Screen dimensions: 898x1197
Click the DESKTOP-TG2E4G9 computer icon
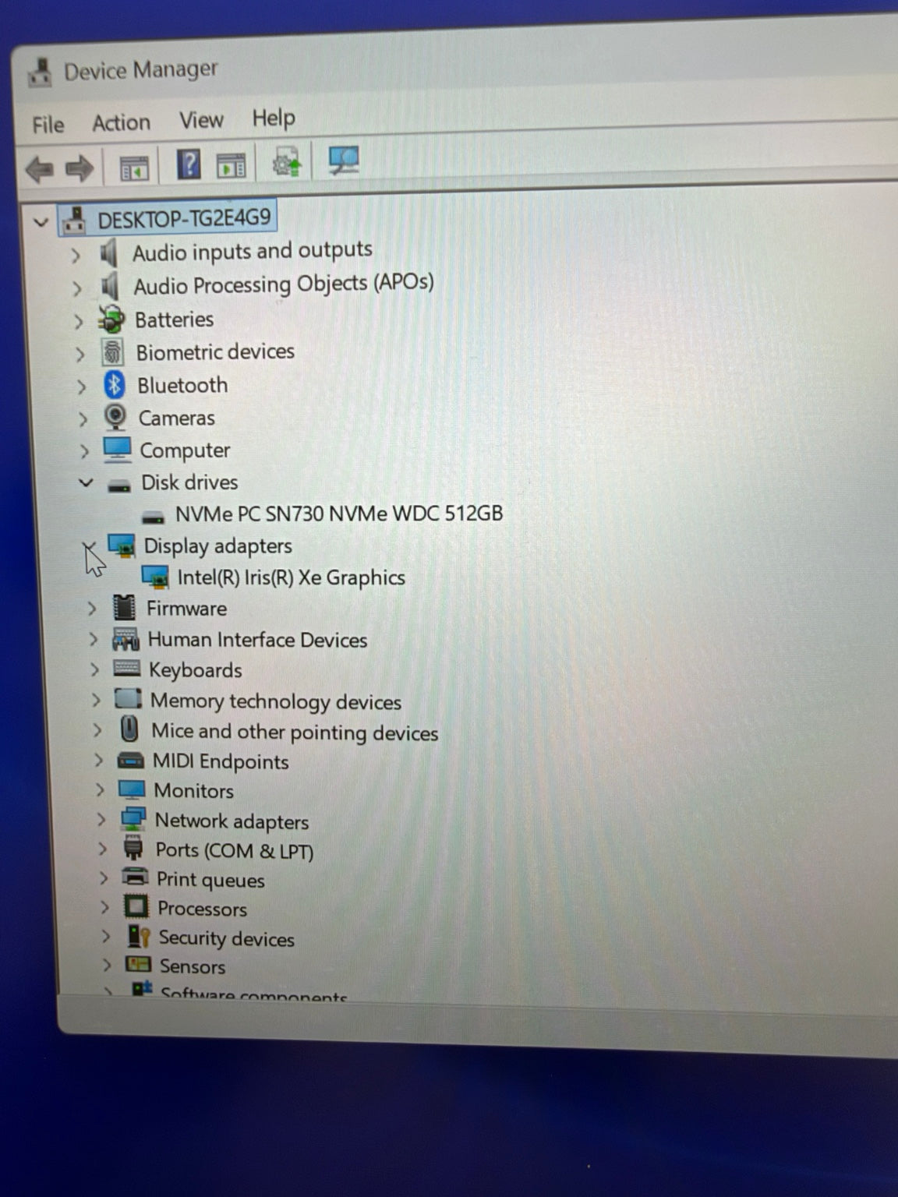(x=74, y=221)
